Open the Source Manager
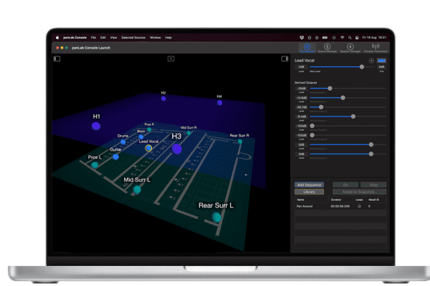430x286 pixels. pyautogui.click(x=328, y=48)
